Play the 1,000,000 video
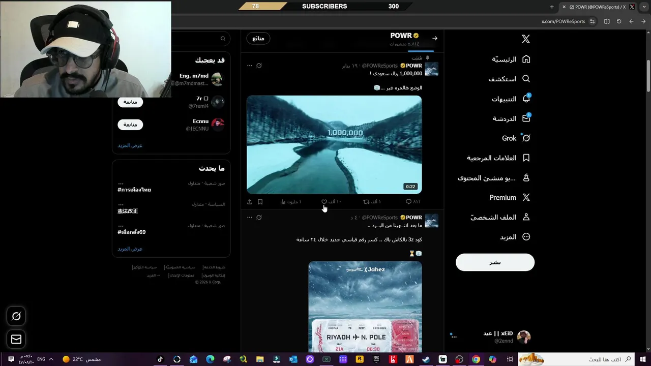This screenshot has height=366, width=651. point(334,144)
